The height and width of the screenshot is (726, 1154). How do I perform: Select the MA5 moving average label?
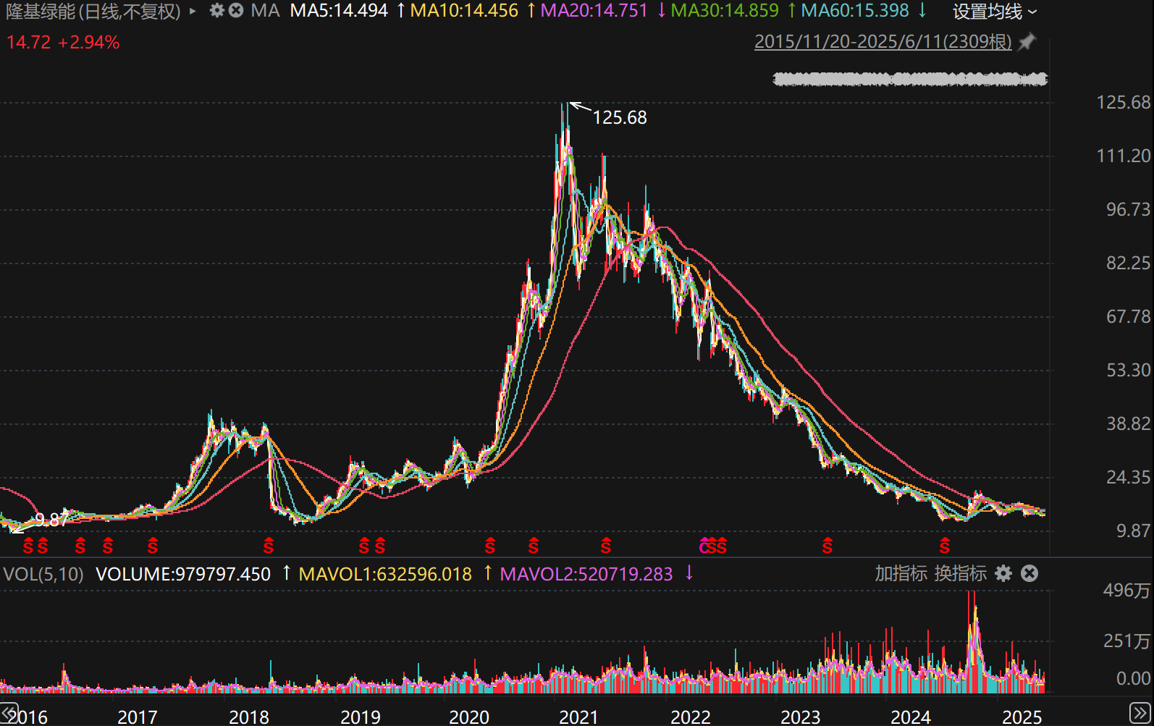click(x=339, y=11)
